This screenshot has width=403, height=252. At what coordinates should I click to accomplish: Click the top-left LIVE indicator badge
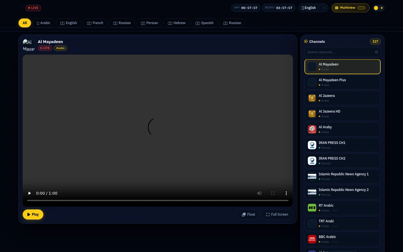[x=33, y=8]
